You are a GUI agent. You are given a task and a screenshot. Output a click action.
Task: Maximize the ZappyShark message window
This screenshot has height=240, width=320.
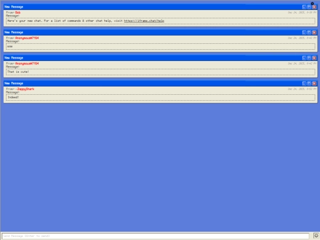309,84
